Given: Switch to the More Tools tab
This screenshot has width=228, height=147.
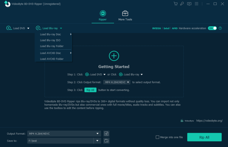Looking at the screenshot, I should (x=125, y=16).
